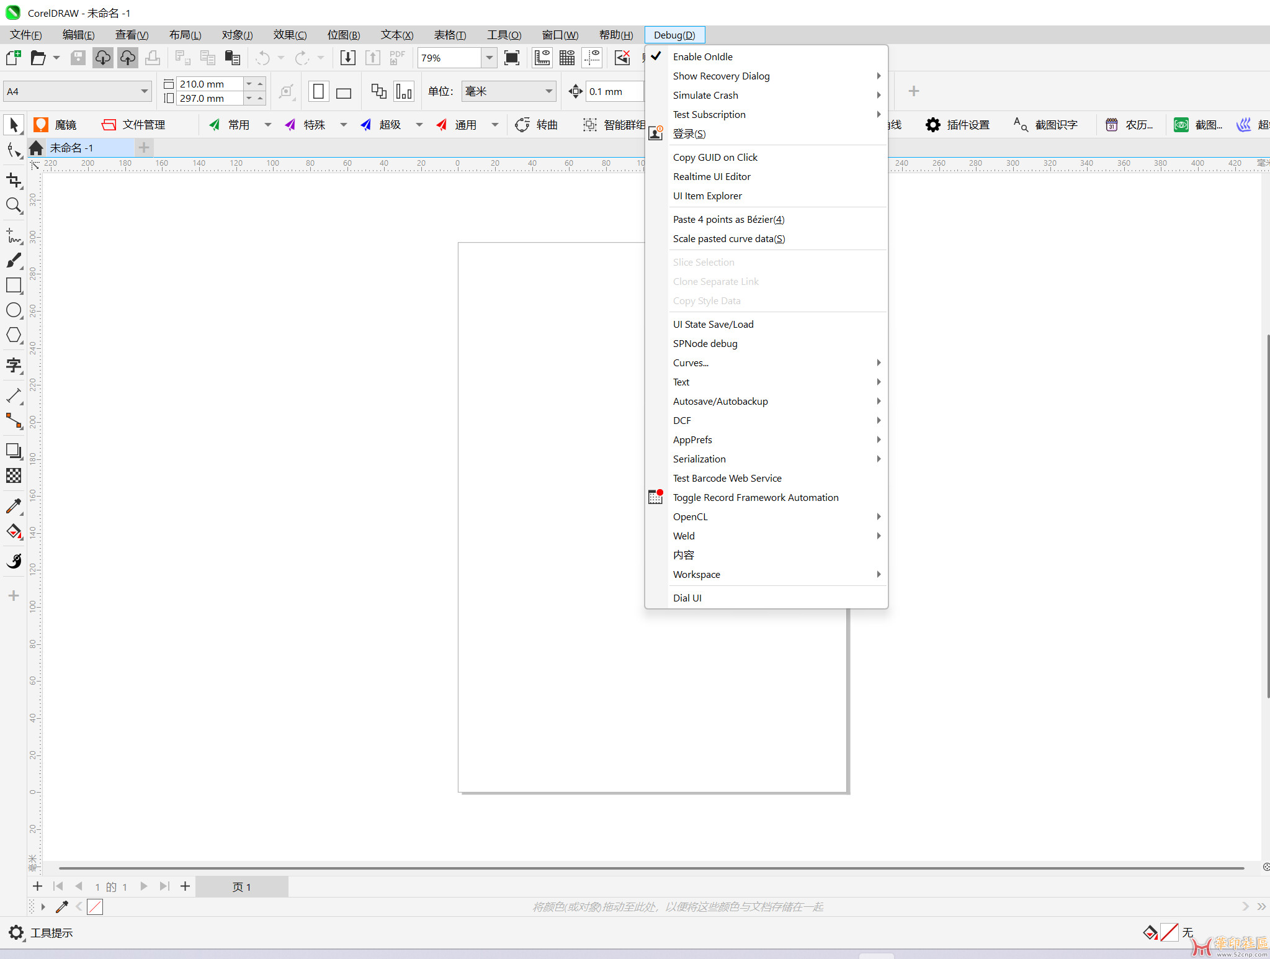Select the Crop tool

tap(14, 181)
